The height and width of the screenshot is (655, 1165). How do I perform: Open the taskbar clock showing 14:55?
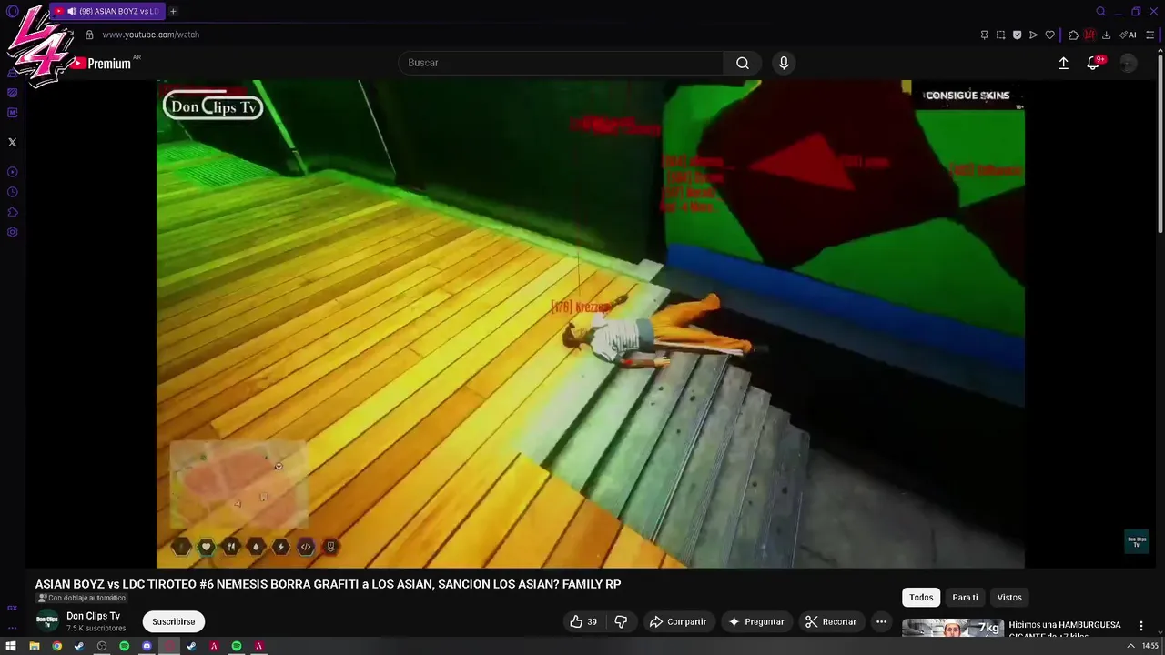click(1150, 646)
